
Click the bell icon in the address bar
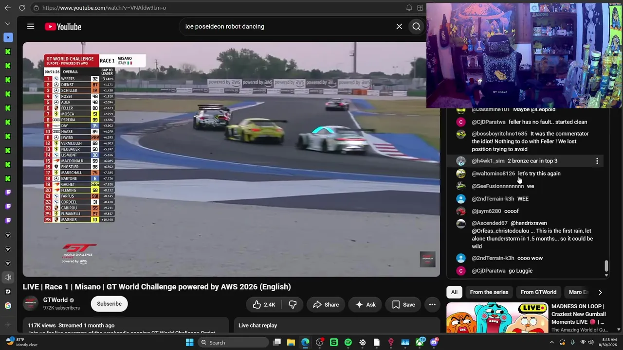pos(409,8)
